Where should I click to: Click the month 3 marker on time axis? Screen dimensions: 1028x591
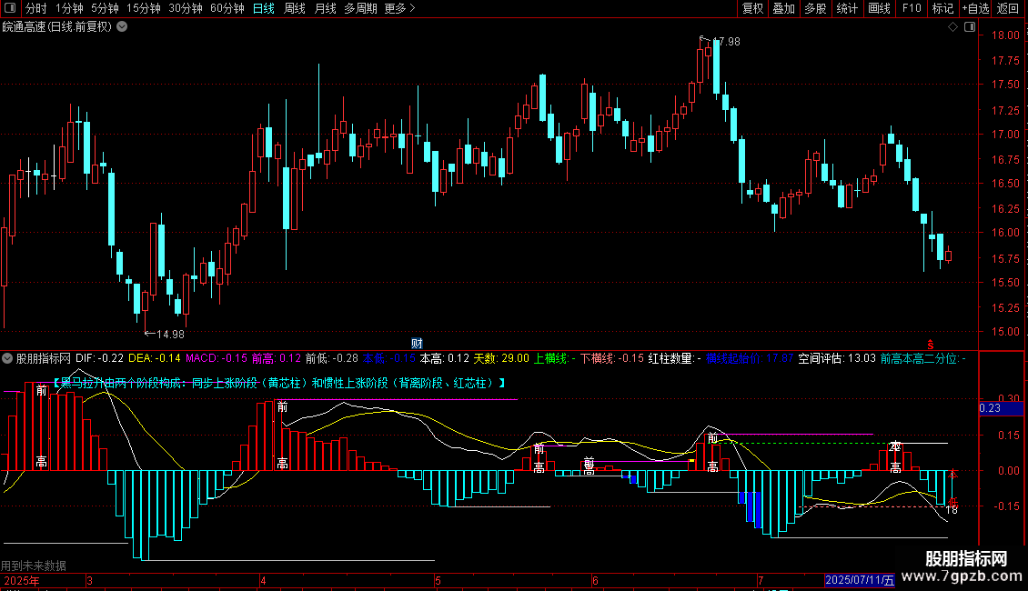pos(89,580)
